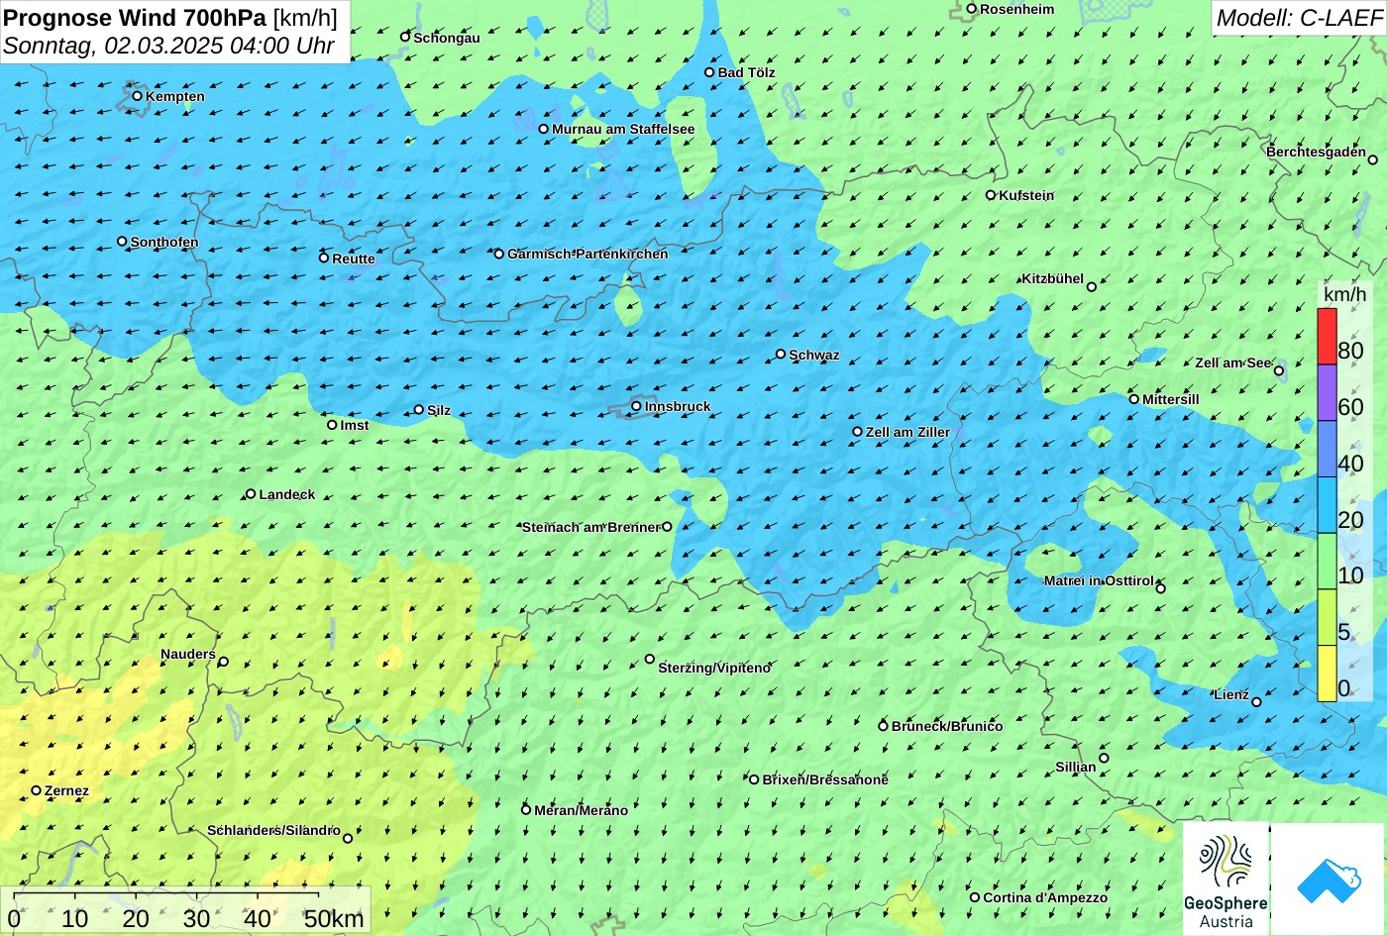Click the 'Bruneck/Brunico' label
The height and width of the screenshot is (936, 1387).
pyautogui.click(x=947, y=726)
